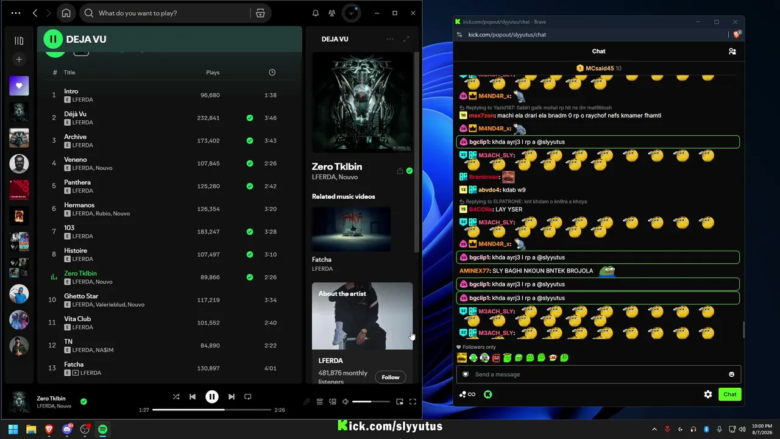
Task: Open Liked Songs in the sidebar
Action: coord(19,86)
